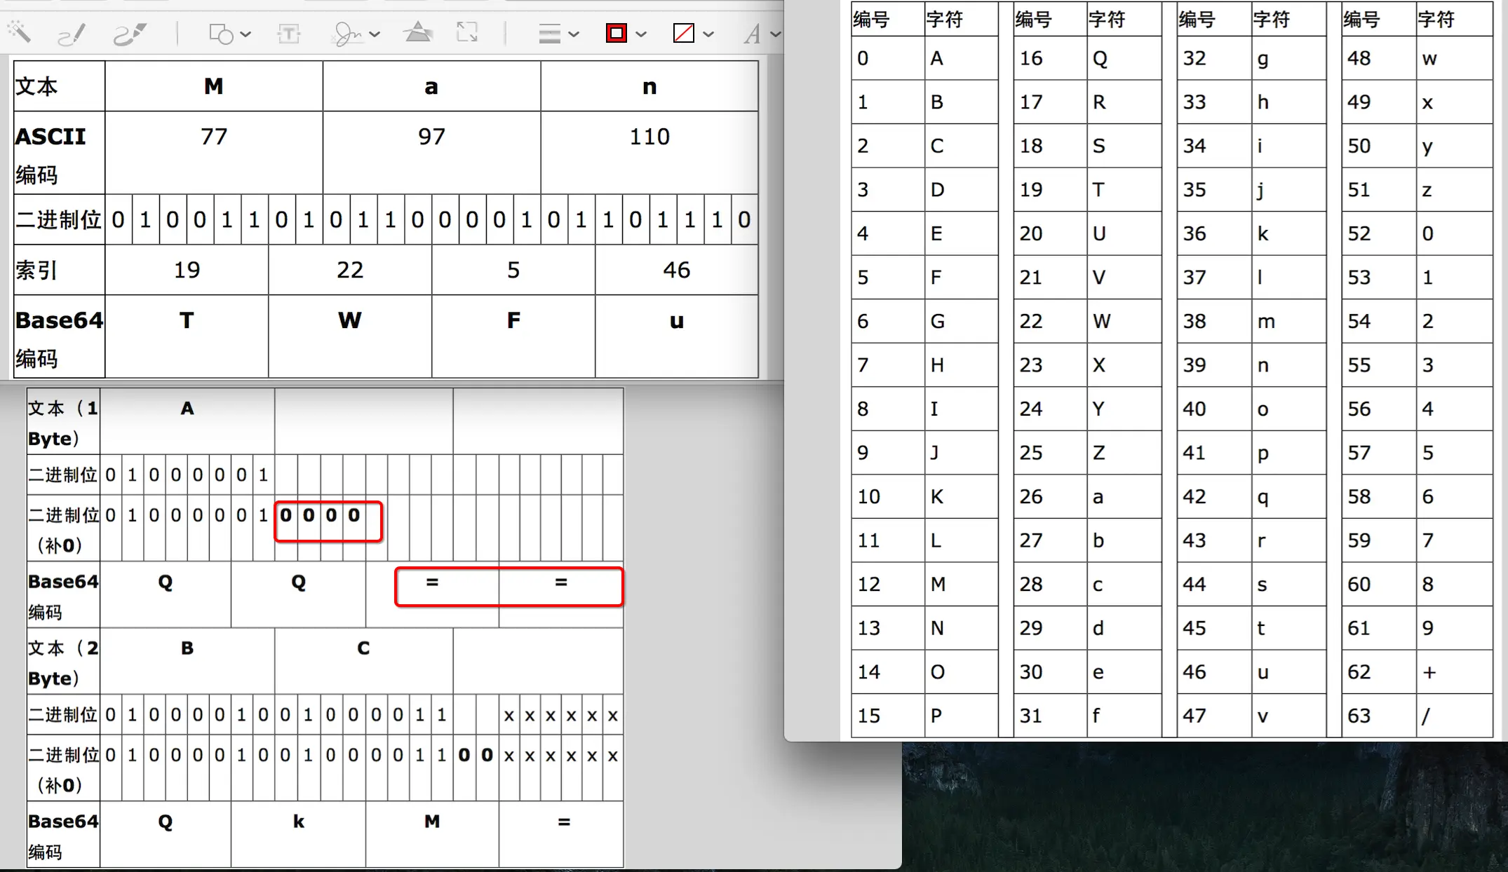Open the fill color dropdown arrow

(x=708, y=34)
